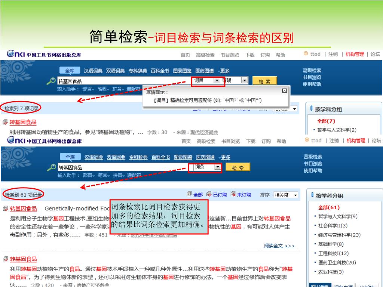Select 双语词典 tab on 词条 search page
The width and height of the screenshot is (383, 287).
pos(116,157)
